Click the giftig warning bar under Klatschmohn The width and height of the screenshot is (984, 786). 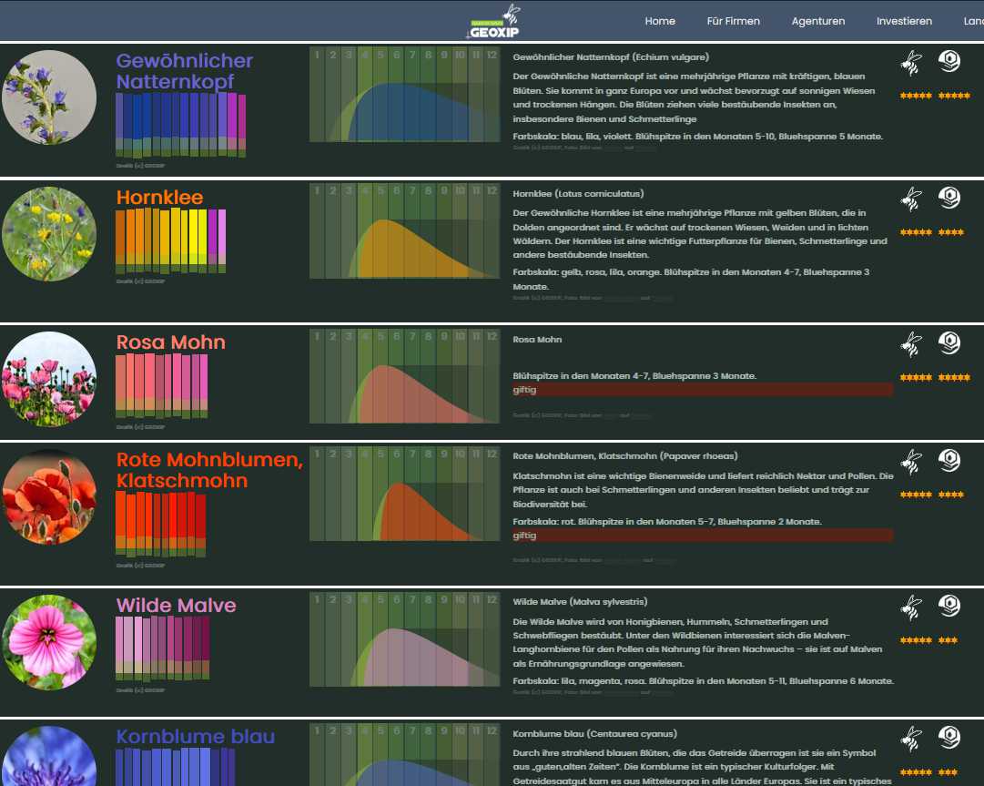702,536
